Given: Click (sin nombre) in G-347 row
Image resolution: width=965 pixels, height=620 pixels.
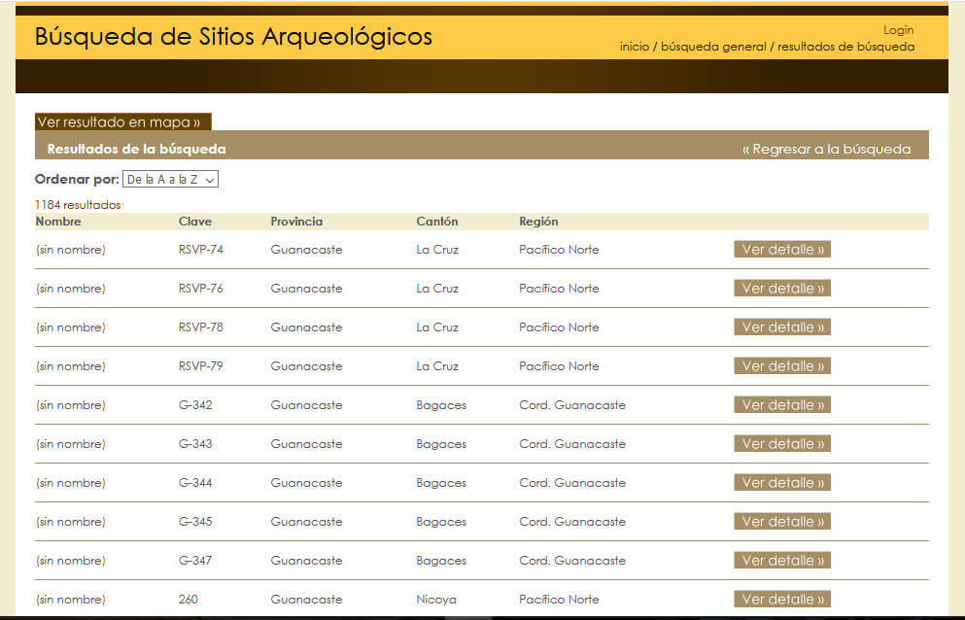Looking at the screenshot, I should click(x=71, y=561).
